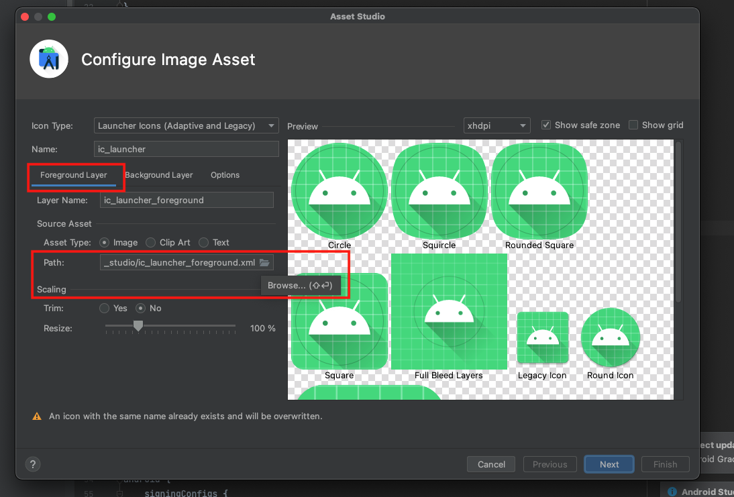734x497 pixels.
Task: Open the xhdpi density dropdown
Action: tap(496, 125)
